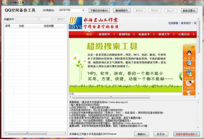Click the 贸易通交流 icon in quick menu
204x139 pixels.
click(x=189, y=63)
